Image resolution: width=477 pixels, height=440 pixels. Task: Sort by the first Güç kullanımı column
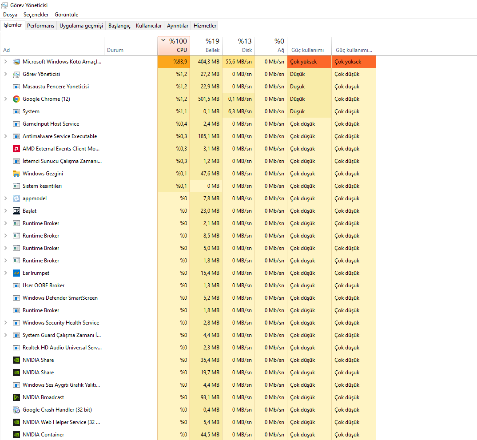coord(310,46)
